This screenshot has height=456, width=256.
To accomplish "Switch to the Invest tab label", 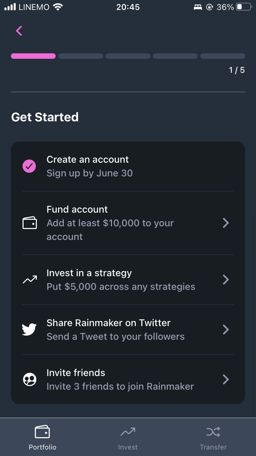I will [x=128, y=447].
